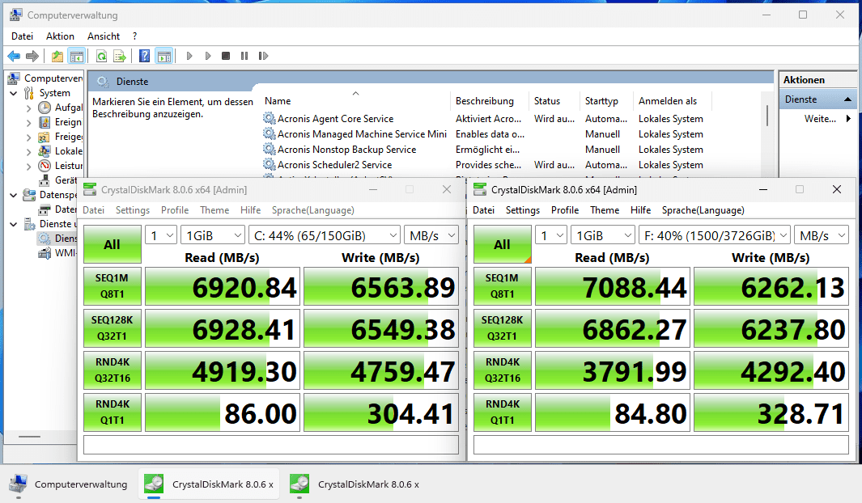Click the up-one-level folder toolbar icon
The width and height of the screenshot is (862, 503).
pos(57,56)
